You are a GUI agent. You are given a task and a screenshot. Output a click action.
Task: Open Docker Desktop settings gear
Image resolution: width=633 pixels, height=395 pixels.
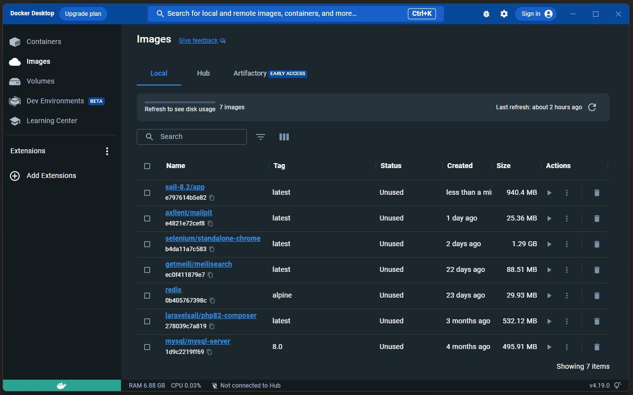[x=504, y=14]
